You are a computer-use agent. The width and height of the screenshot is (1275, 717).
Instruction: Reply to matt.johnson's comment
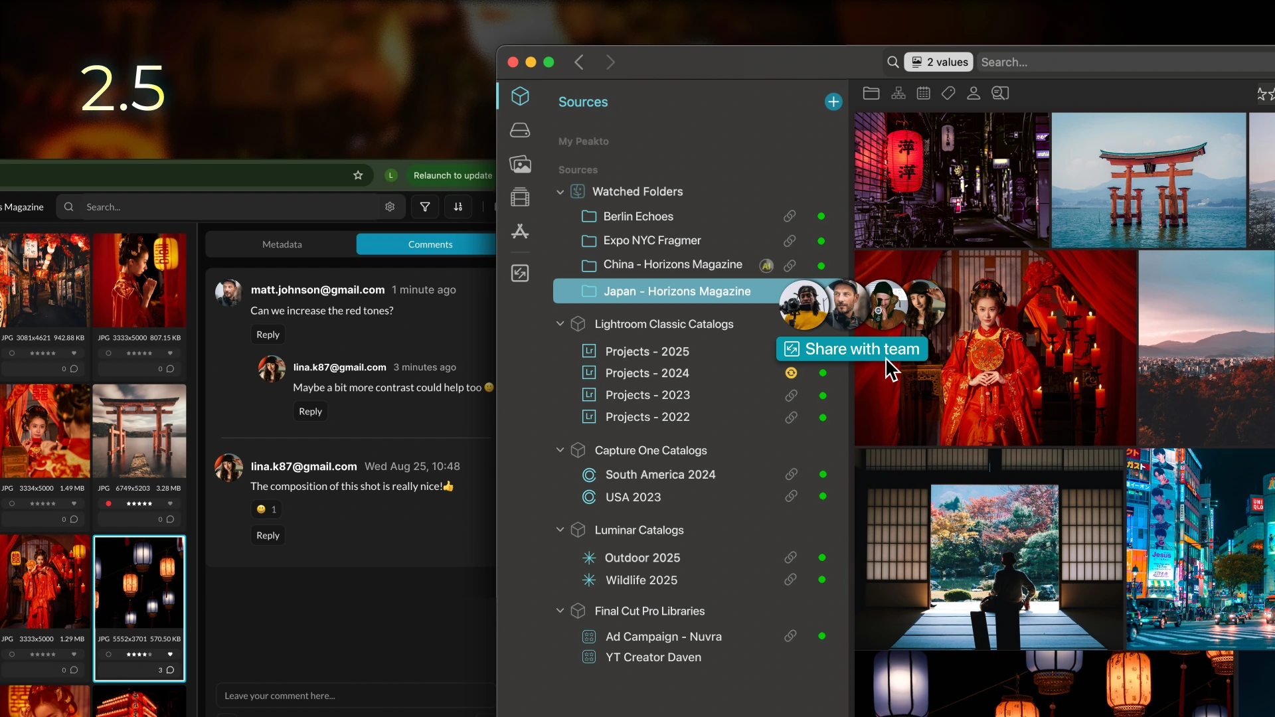pos(268,335)
